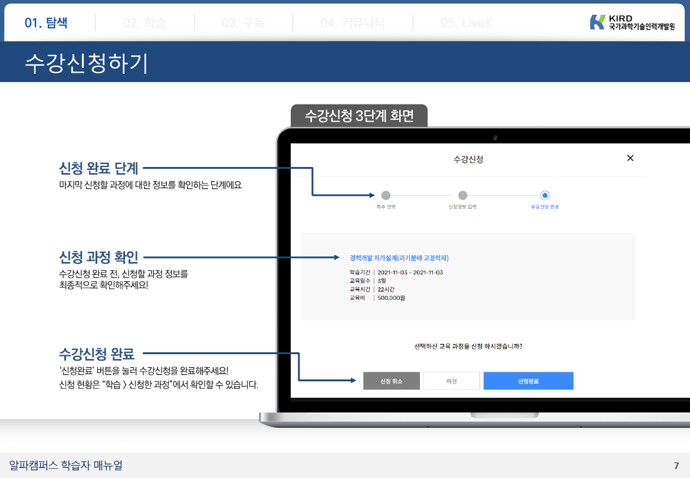Screen dimensions: 690x478
Task: Click the KIRD logo icon
Action: click(x=597, y=22)
